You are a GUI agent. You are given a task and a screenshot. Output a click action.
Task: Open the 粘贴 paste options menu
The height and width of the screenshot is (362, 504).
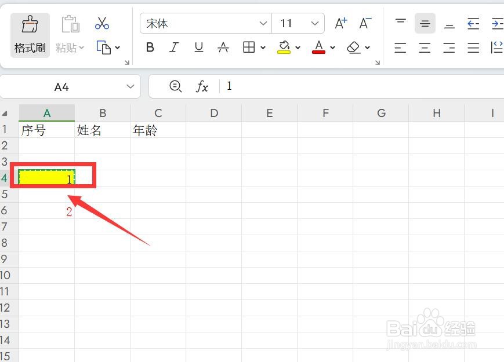pyautogui.click(x=70, y=47)
